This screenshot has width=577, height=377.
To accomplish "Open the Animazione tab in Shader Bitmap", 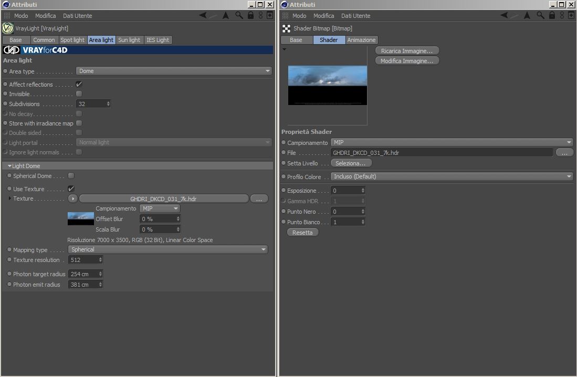I will 361,40.
